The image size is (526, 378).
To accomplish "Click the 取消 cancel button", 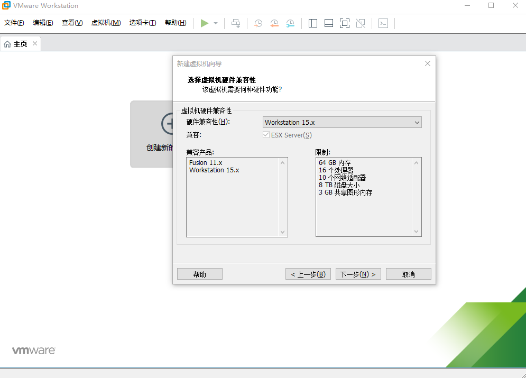I will pos(408,274).
